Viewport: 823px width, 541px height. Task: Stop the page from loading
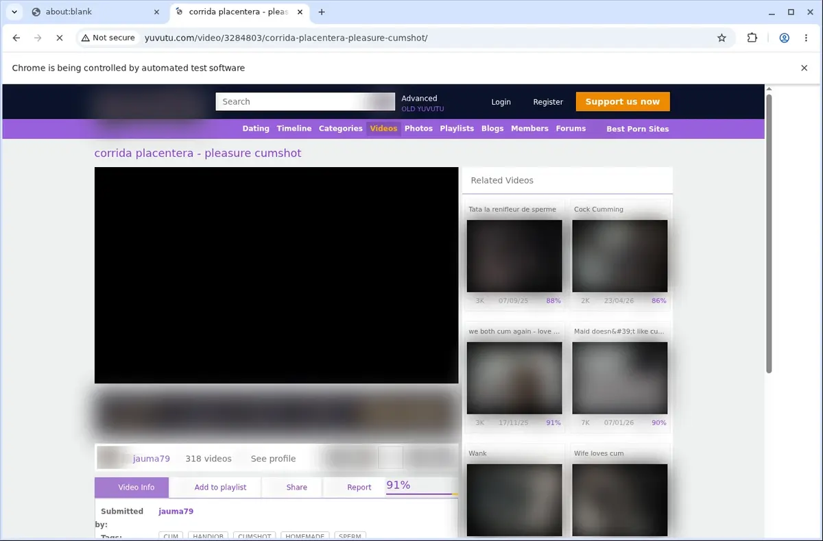click(x=60, y=38)
